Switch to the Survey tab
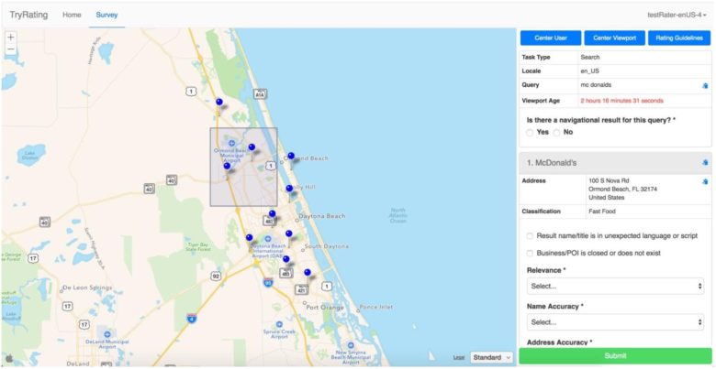This screenshot has width=716, height=369. [x=106, y=15]
